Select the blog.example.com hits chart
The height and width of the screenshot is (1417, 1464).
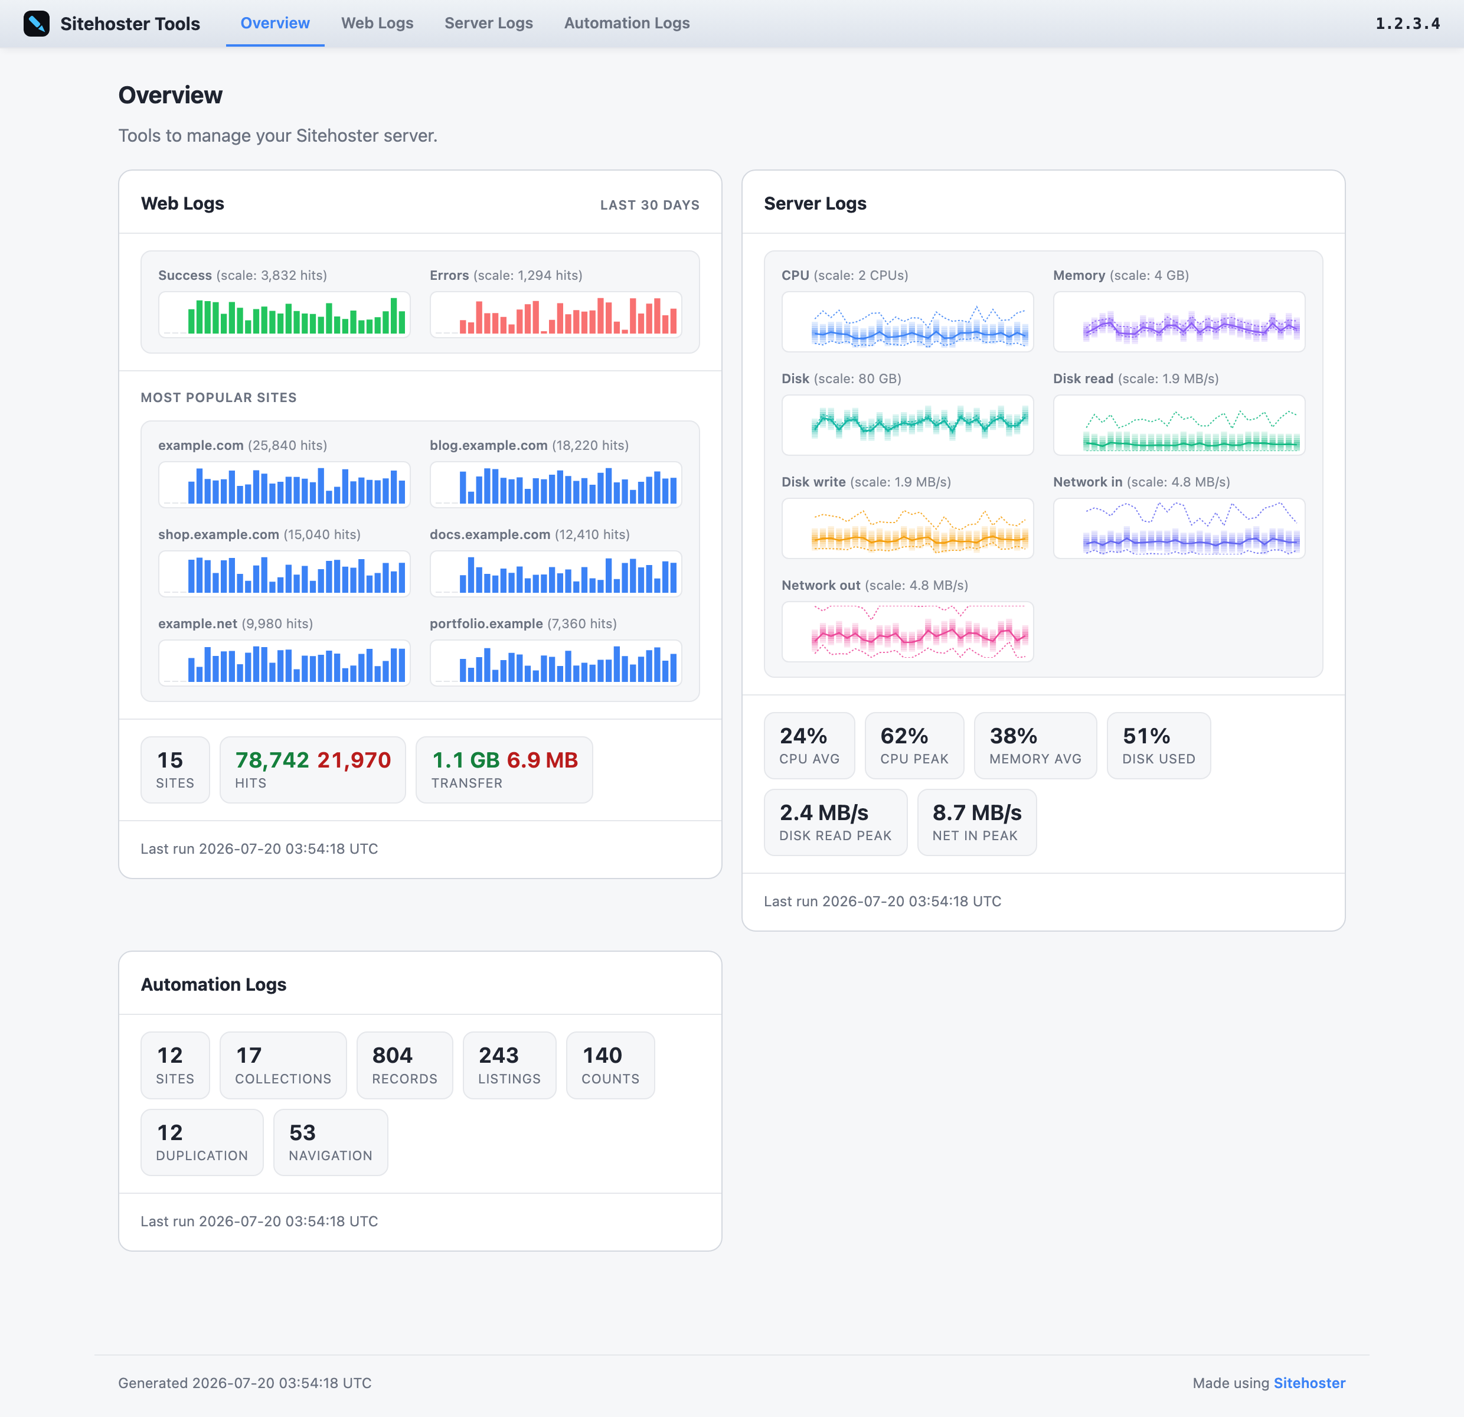(x=555, y=484)
